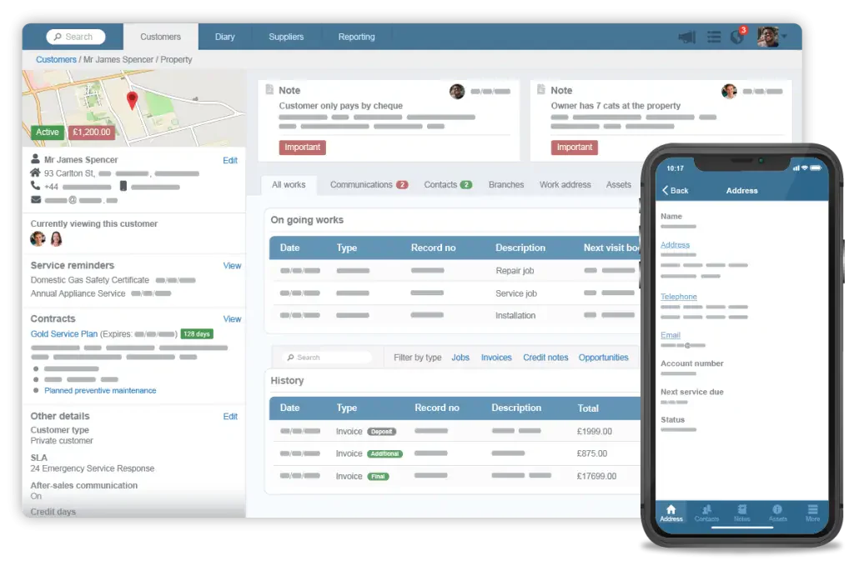
Task: Open the Reporting tab
Action: [356, 37]
